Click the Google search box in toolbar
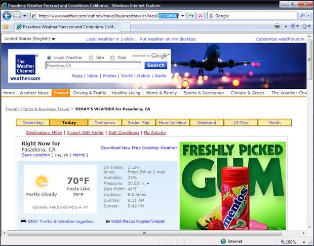Screen dimensions: 314x246 pos(252,16)
